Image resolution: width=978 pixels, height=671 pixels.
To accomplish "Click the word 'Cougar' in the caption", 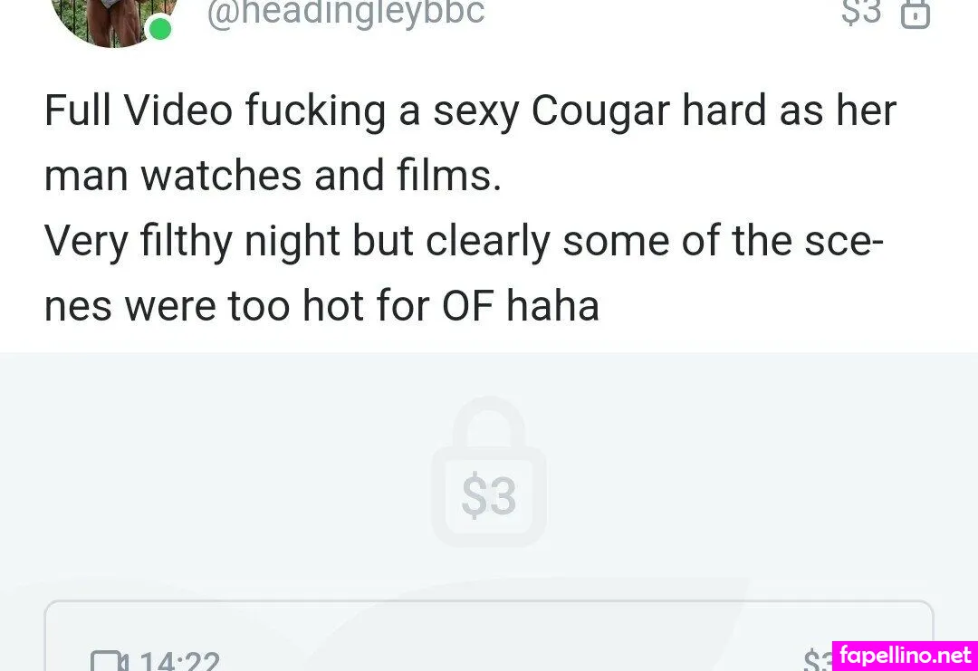I will tap(600, 111).
